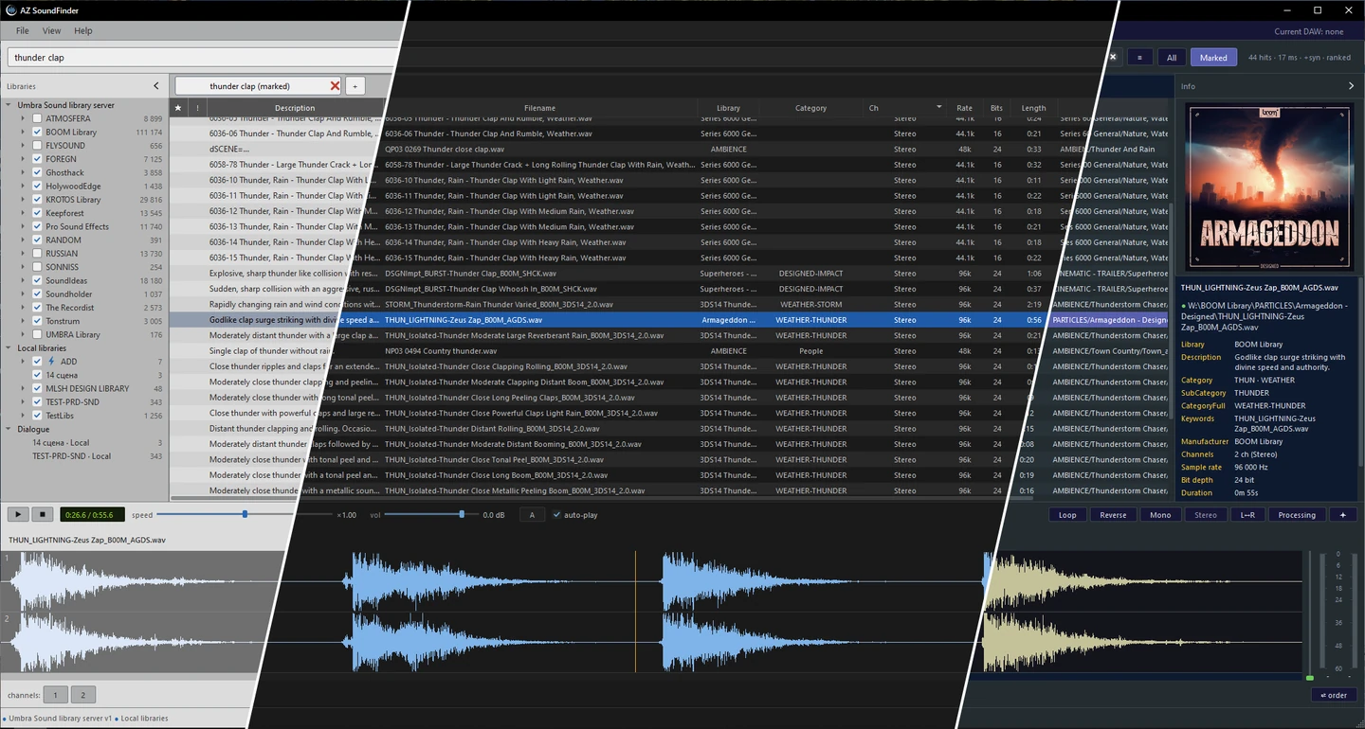
Task: Open the Processing button
Action: point(1297,515)
